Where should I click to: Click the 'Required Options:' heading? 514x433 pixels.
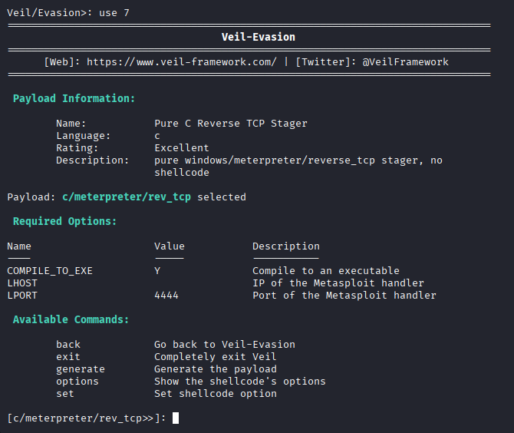(65, 221)
